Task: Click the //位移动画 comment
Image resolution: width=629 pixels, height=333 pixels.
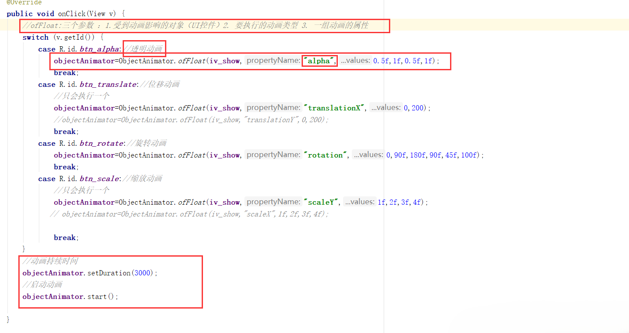Action: click(159, 84)
